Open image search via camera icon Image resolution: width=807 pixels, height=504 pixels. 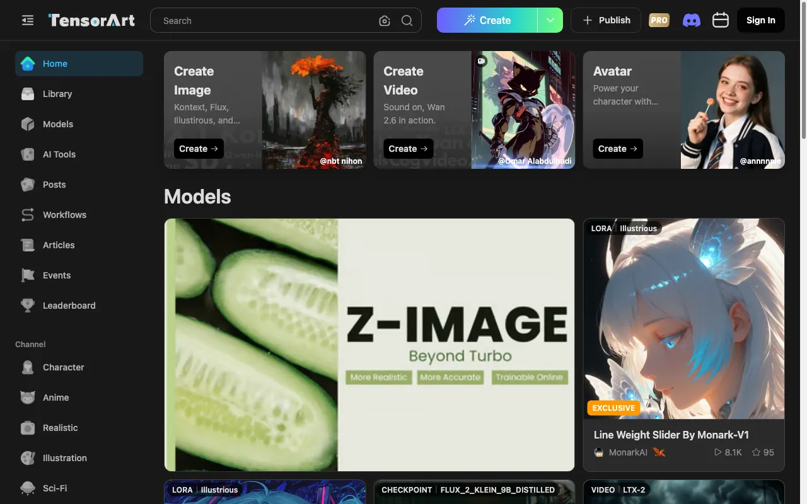pos(385,21)
